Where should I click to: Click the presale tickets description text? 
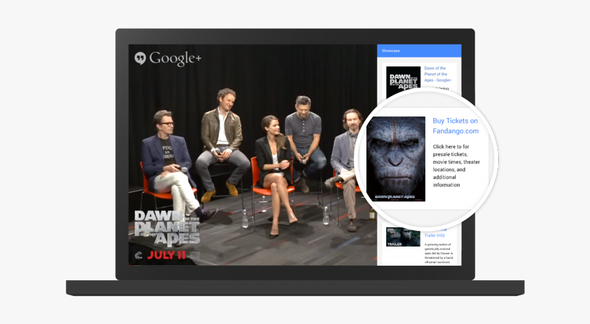(x=456, y=166)
